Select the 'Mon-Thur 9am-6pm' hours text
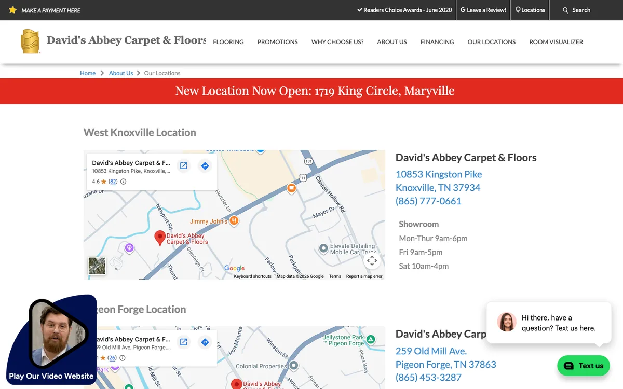 click(x=433, y=239)
